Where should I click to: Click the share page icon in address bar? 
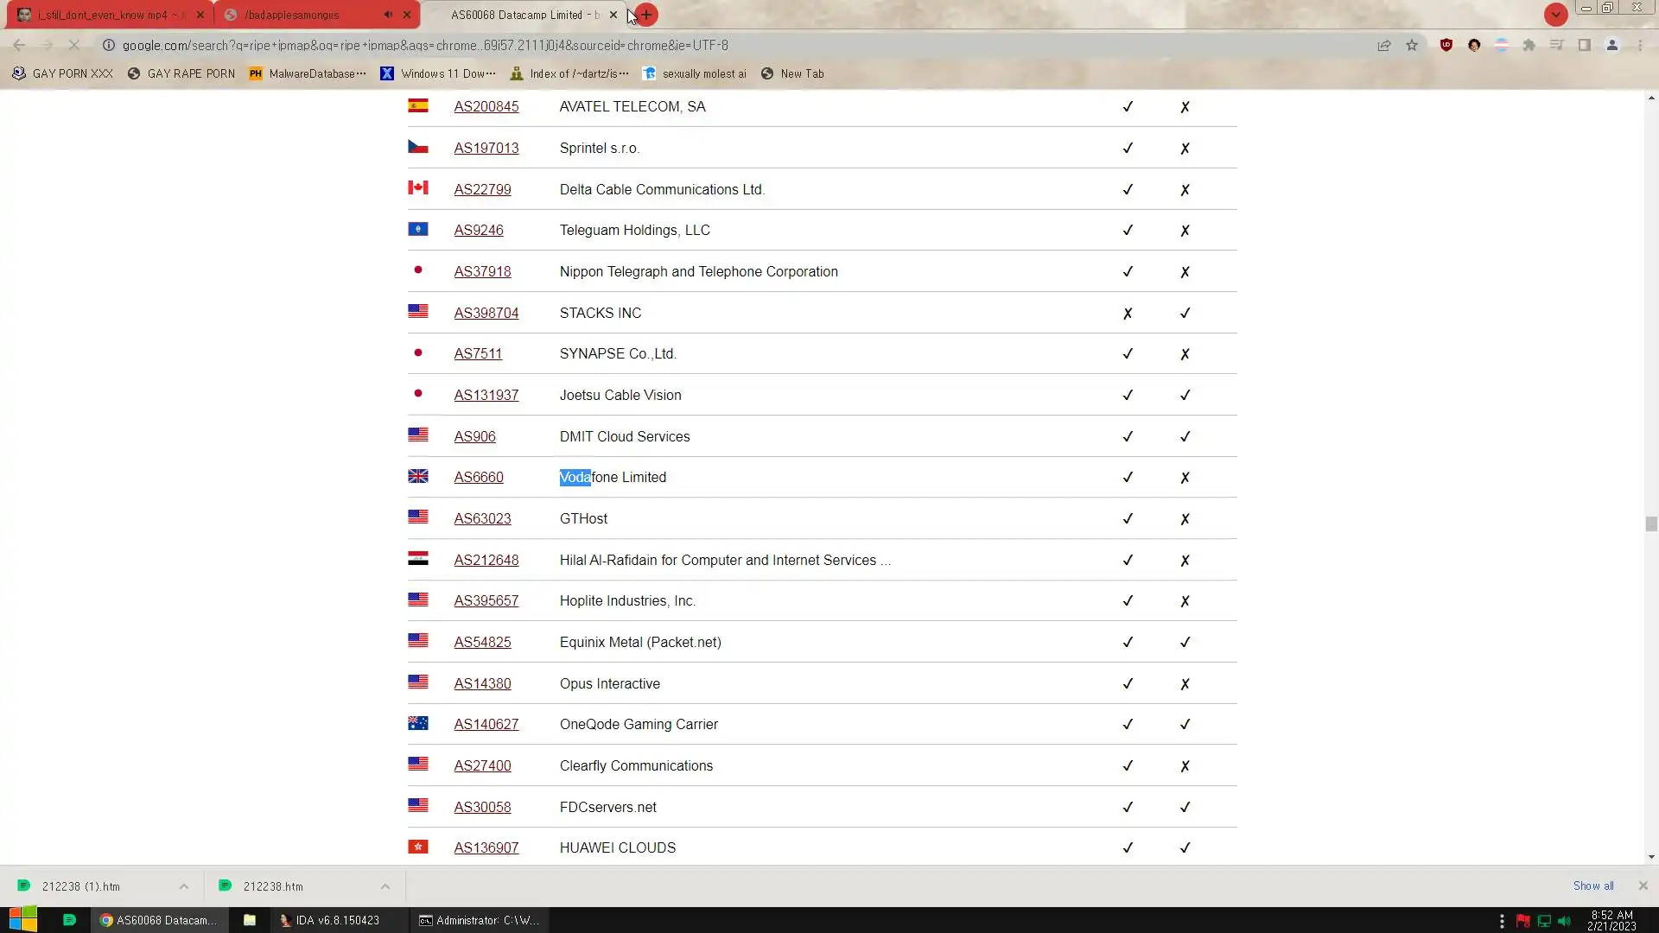click(x=1384, y=45)
